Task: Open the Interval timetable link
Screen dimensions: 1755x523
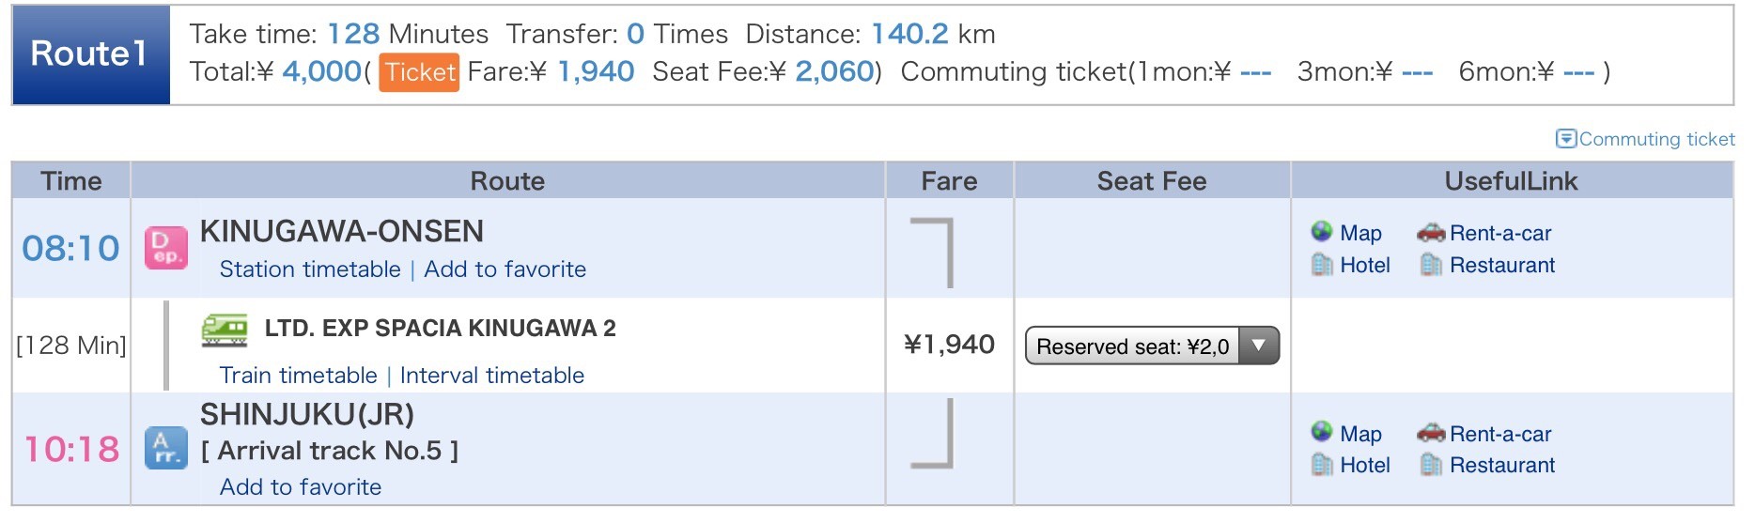Action: click(491, 376)
